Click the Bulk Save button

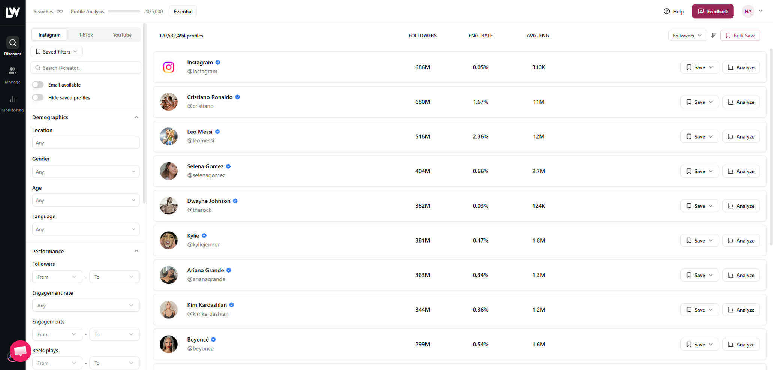pos(740,36)
